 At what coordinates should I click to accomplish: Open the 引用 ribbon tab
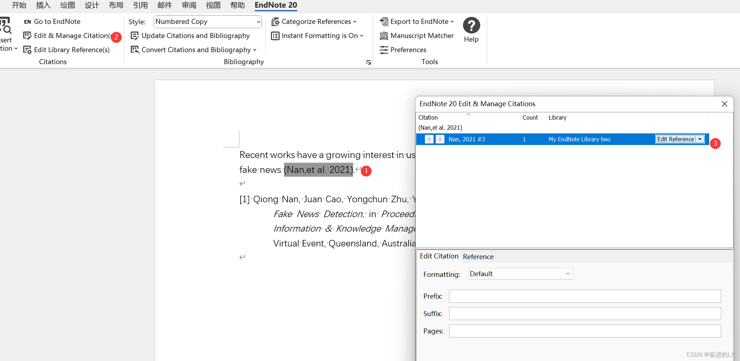pos(140,5)
